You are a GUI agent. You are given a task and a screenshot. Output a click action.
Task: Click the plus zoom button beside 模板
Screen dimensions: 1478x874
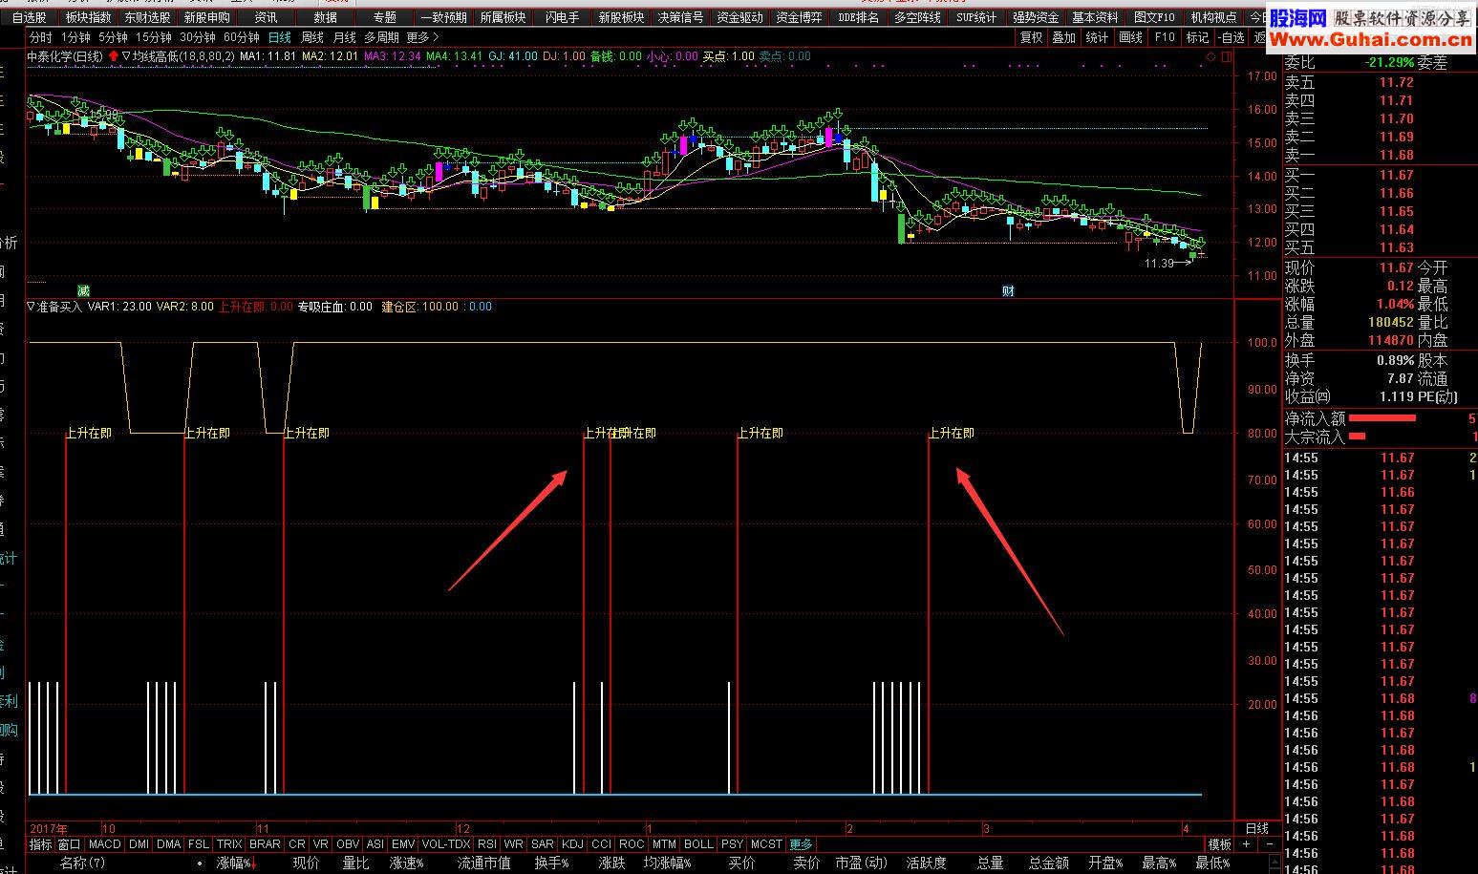(x=1246, y=844)
